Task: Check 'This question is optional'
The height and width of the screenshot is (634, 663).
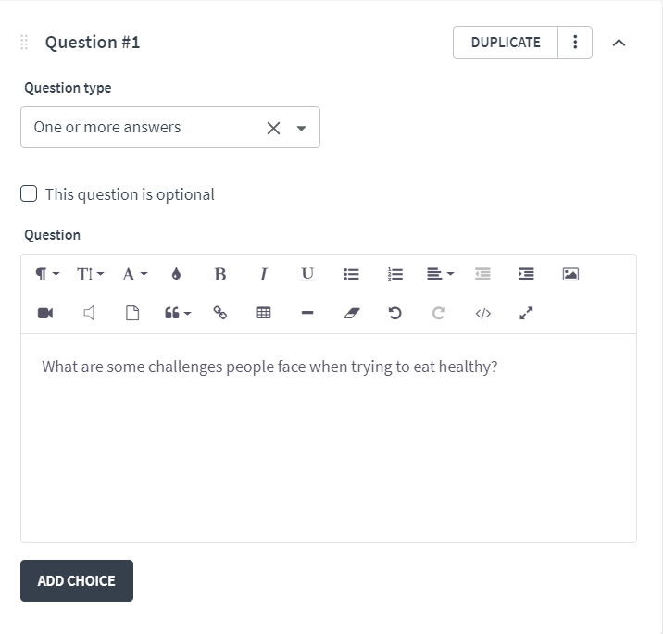Action: click(x=29, y=194)
